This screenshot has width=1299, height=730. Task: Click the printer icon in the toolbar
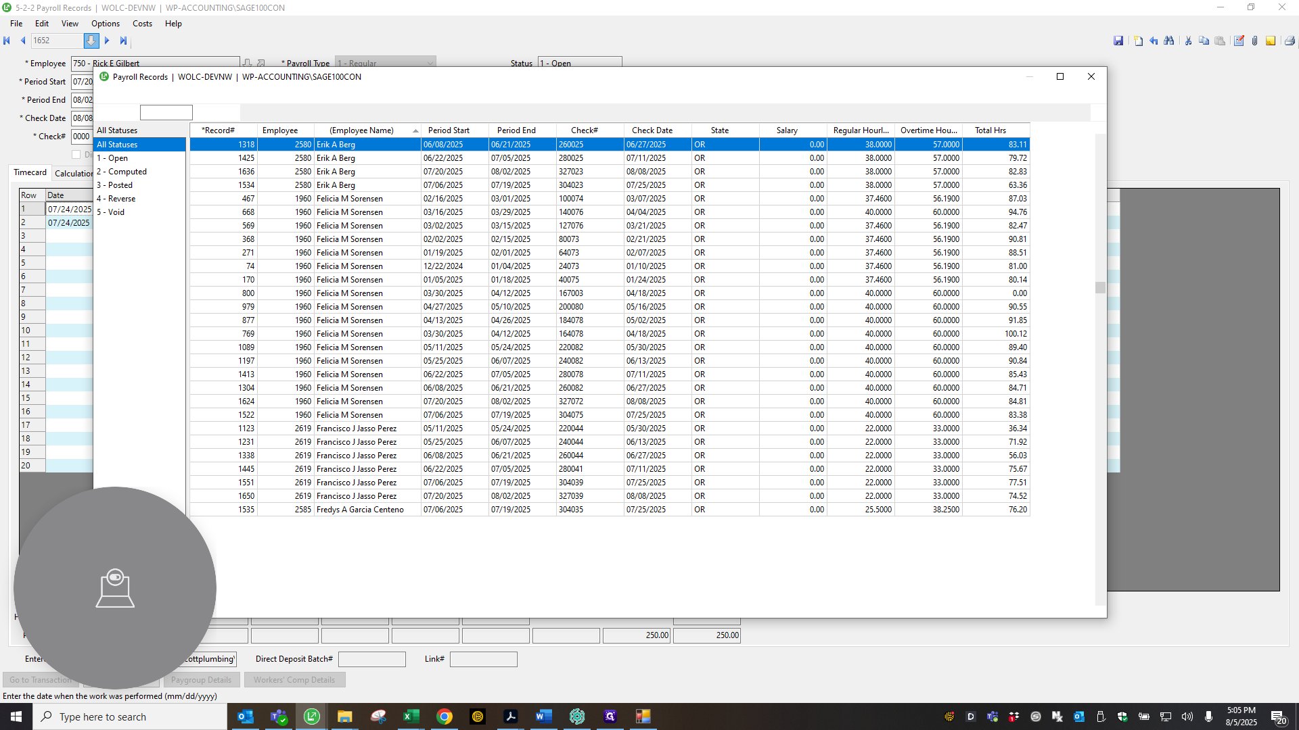[x=1290, y=41]
